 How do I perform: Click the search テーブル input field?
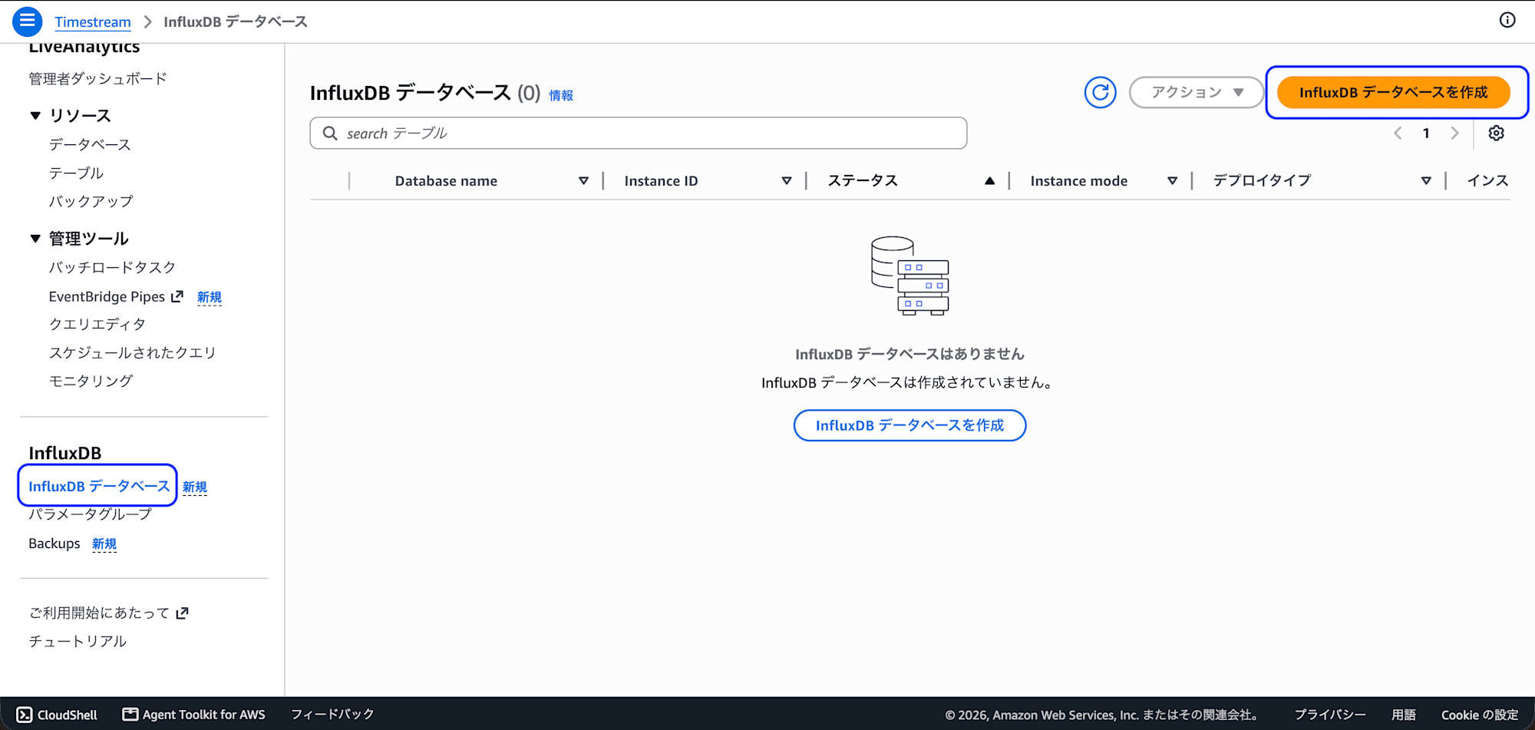(639, 134)
